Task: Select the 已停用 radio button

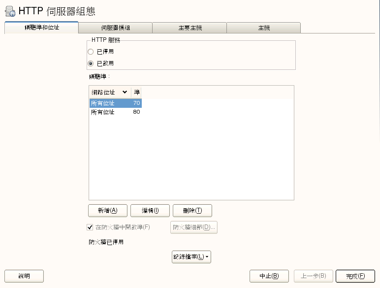Action: click(91, 52)
